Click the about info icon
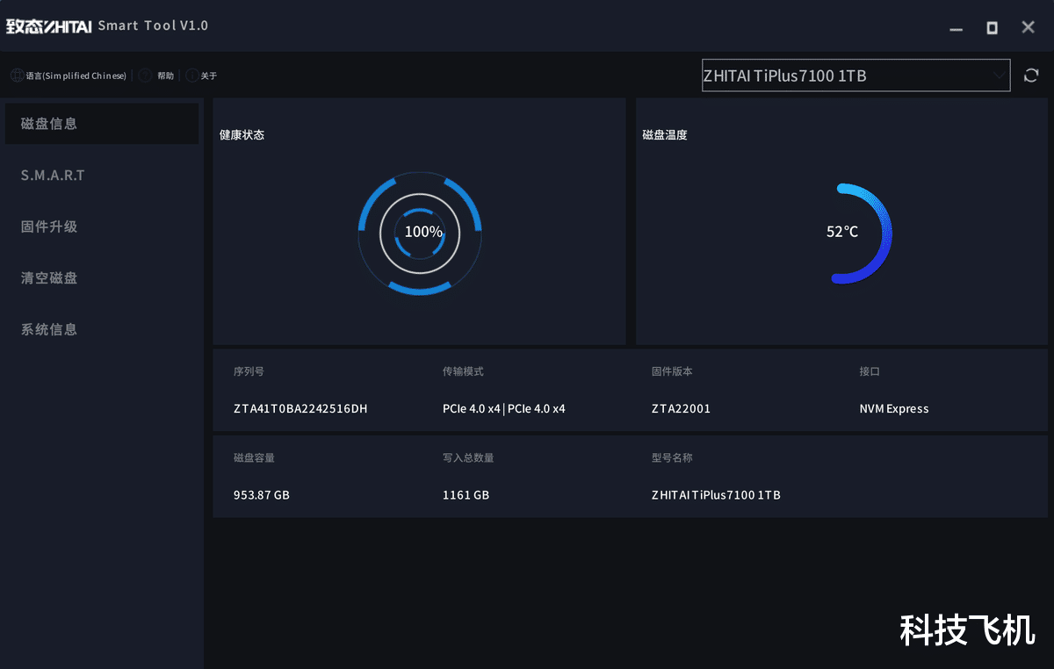The width and height of the screenshot is (1054, 669). click(x=191, y=76)
